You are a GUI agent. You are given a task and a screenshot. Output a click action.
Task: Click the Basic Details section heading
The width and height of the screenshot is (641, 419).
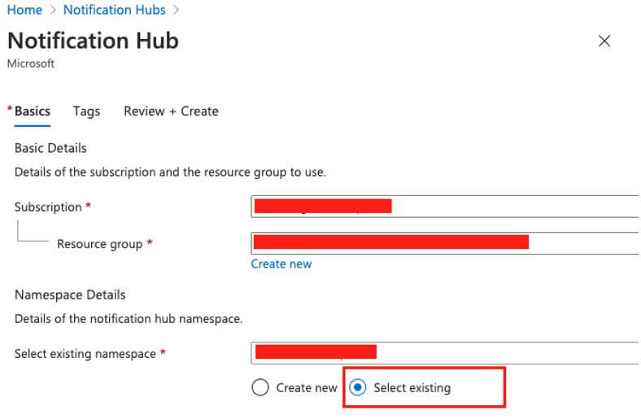(50, 148)
